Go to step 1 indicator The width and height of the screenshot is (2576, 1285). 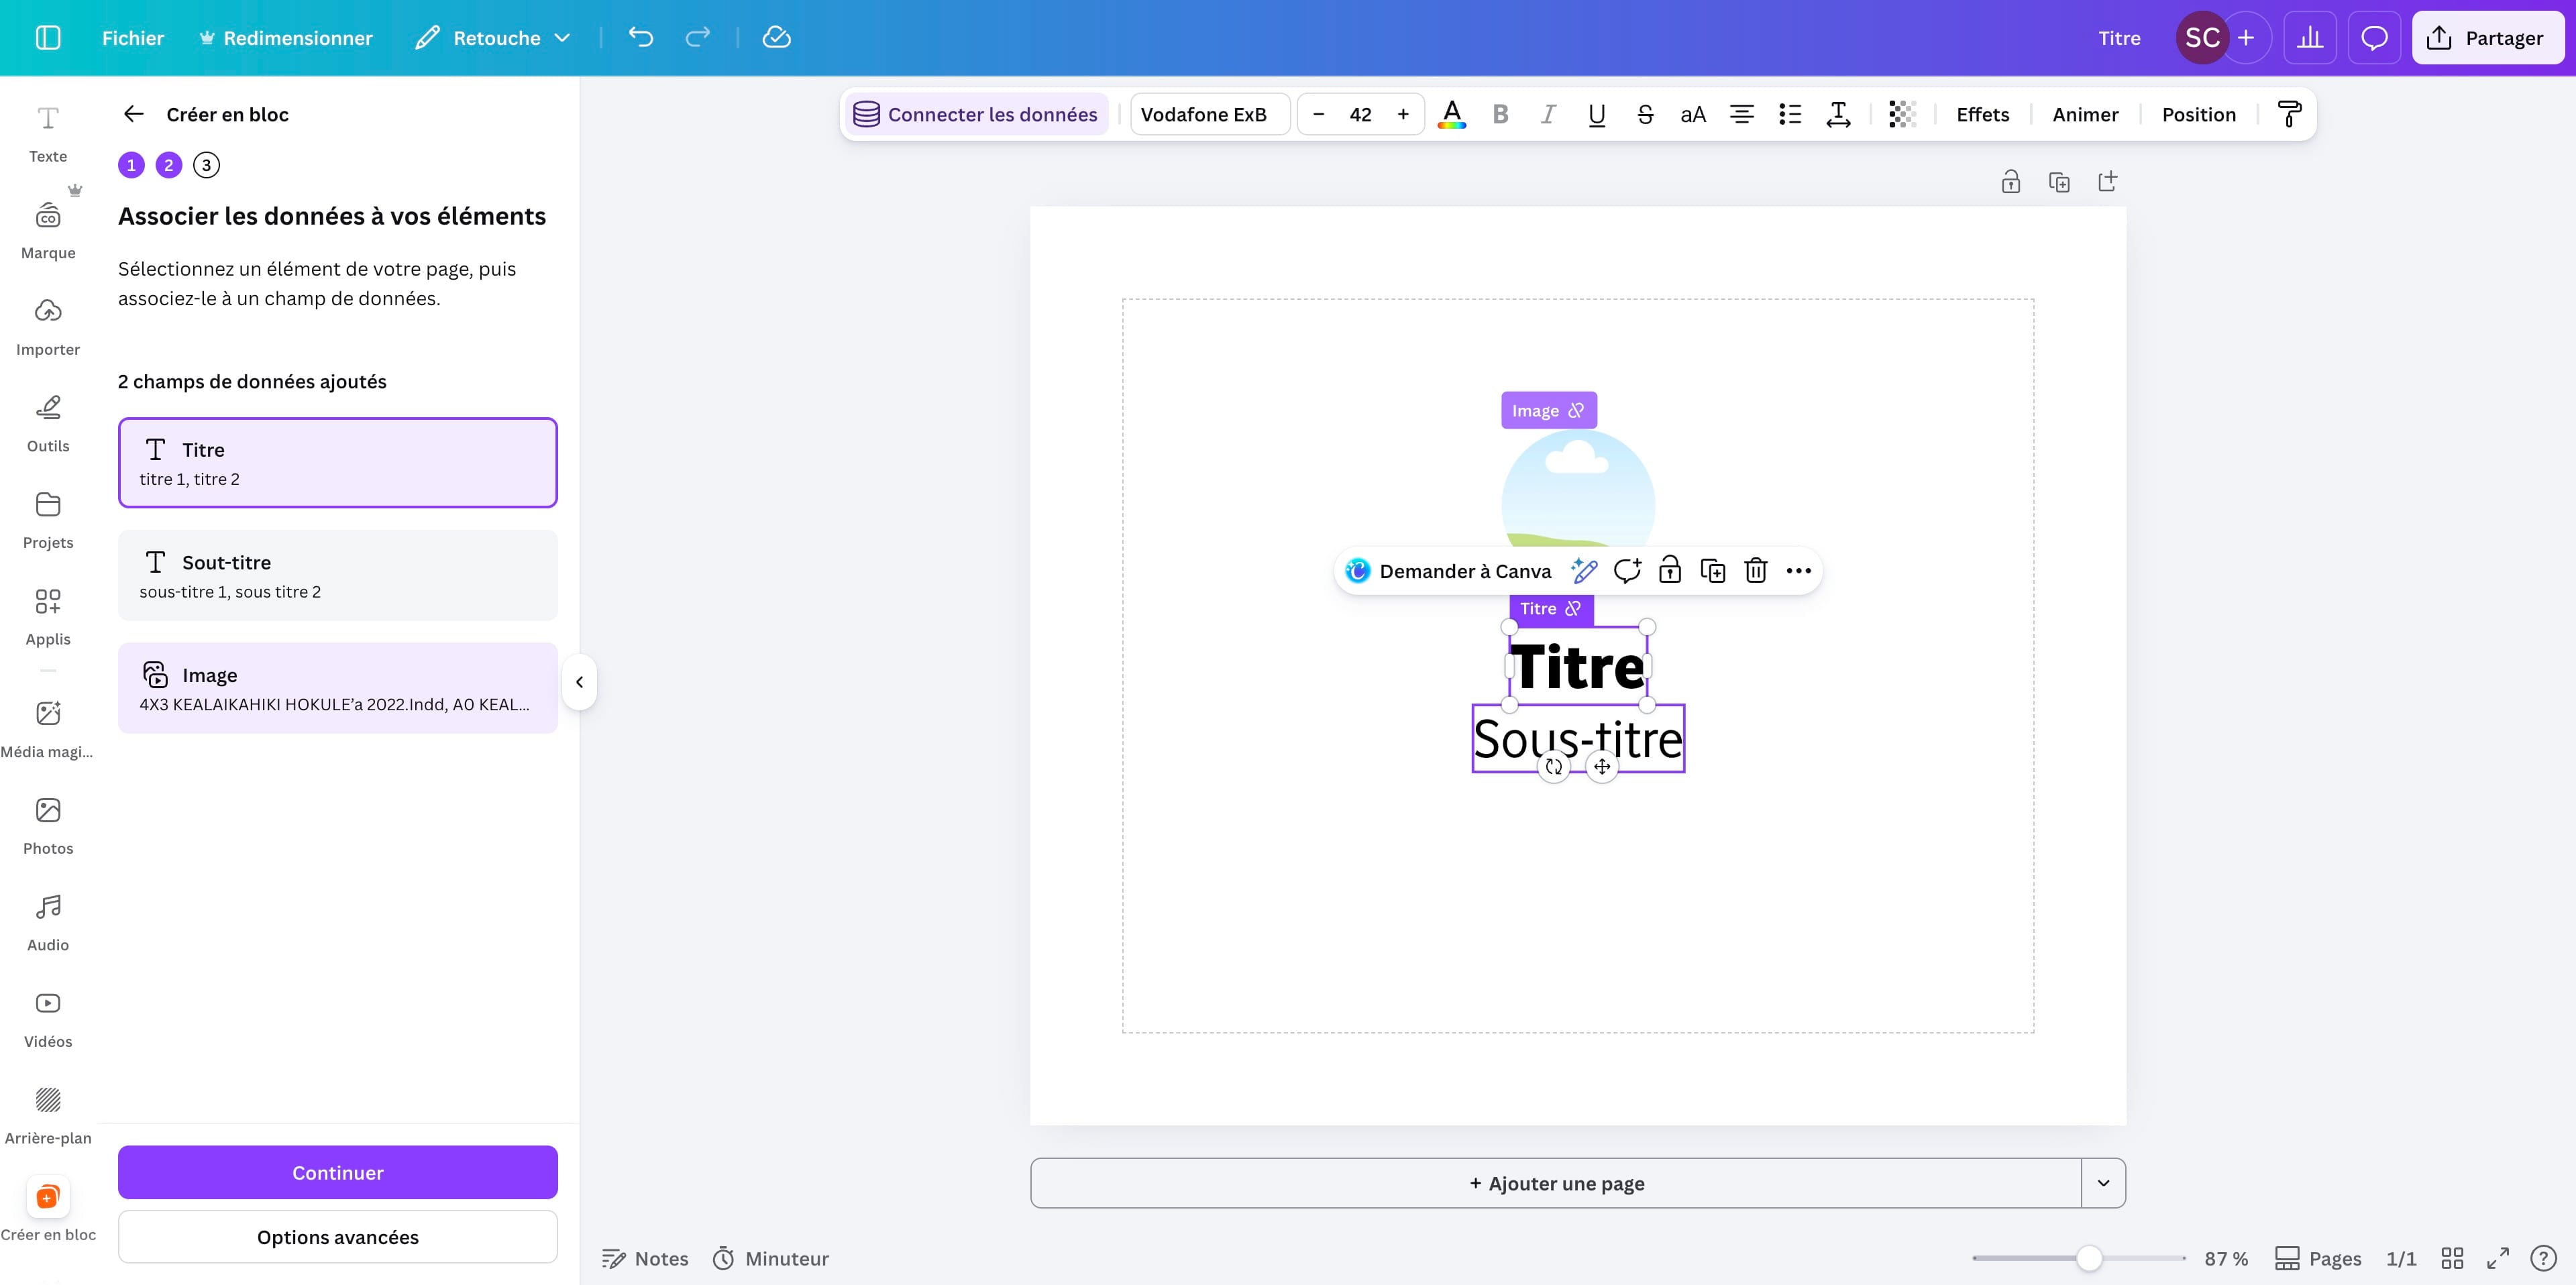coord(131,165)
